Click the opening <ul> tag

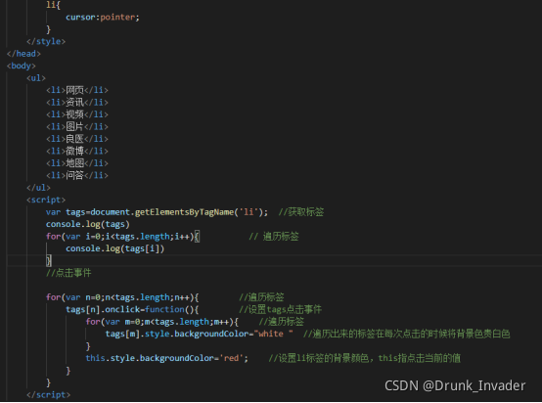click(x=36, y=78)
